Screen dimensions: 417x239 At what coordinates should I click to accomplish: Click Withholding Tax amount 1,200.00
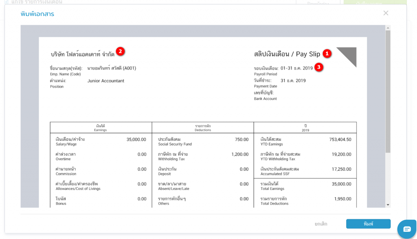(x=240, y=154)
